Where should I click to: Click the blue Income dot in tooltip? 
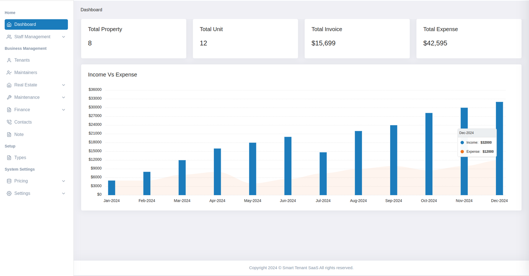(462, 143)
